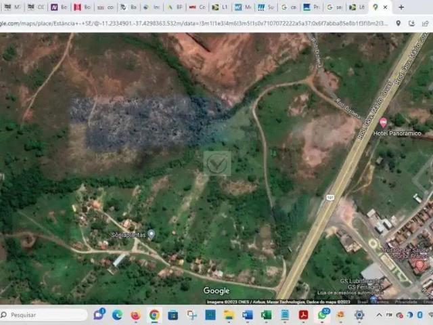Switch to the 'Pr' browser tab
This screenshot has width=433, height=325.
pyautogui.click(x=311, y=7)
